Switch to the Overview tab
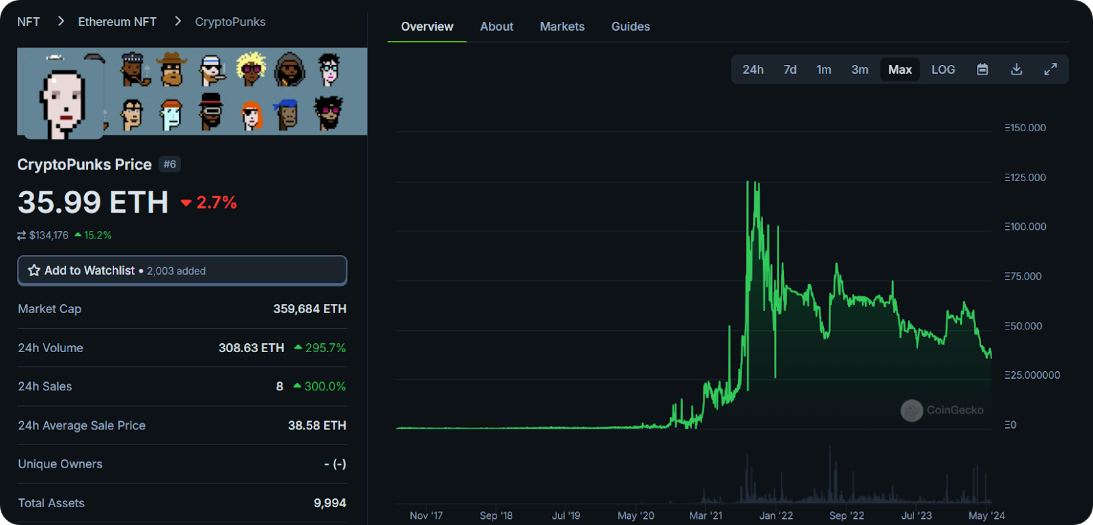This screenshot has width=1093, height=525. [427, 27]
